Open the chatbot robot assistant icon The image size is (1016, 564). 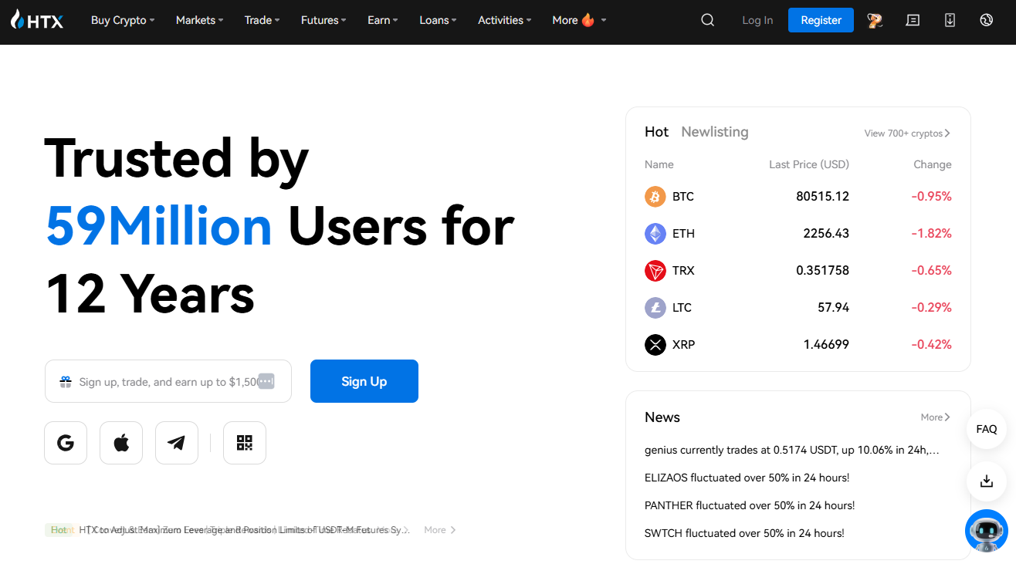987,531
